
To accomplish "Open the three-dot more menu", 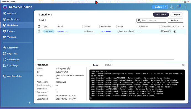I will (186, 7).
